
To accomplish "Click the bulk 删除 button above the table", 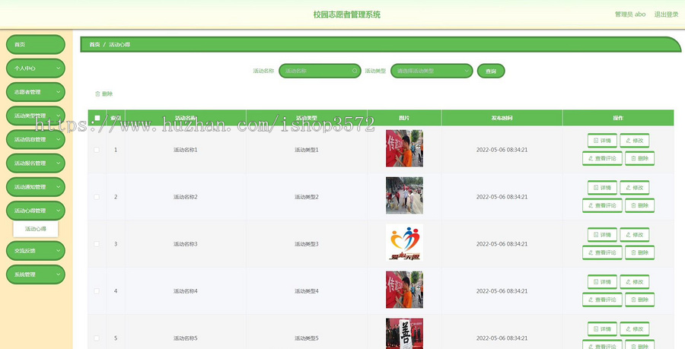I will [104, 94].
